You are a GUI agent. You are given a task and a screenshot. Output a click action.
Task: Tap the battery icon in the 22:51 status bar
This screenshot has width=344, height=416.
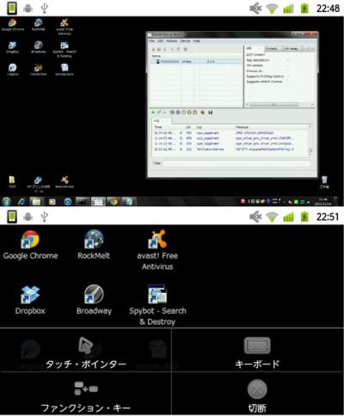click(304, 217)
